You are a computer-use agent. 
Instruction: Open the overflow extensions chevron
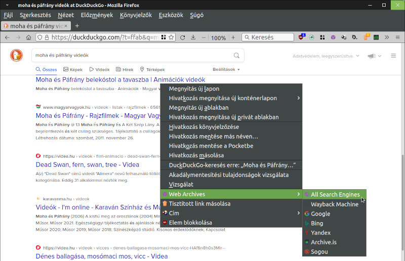(x=387, y=37)
